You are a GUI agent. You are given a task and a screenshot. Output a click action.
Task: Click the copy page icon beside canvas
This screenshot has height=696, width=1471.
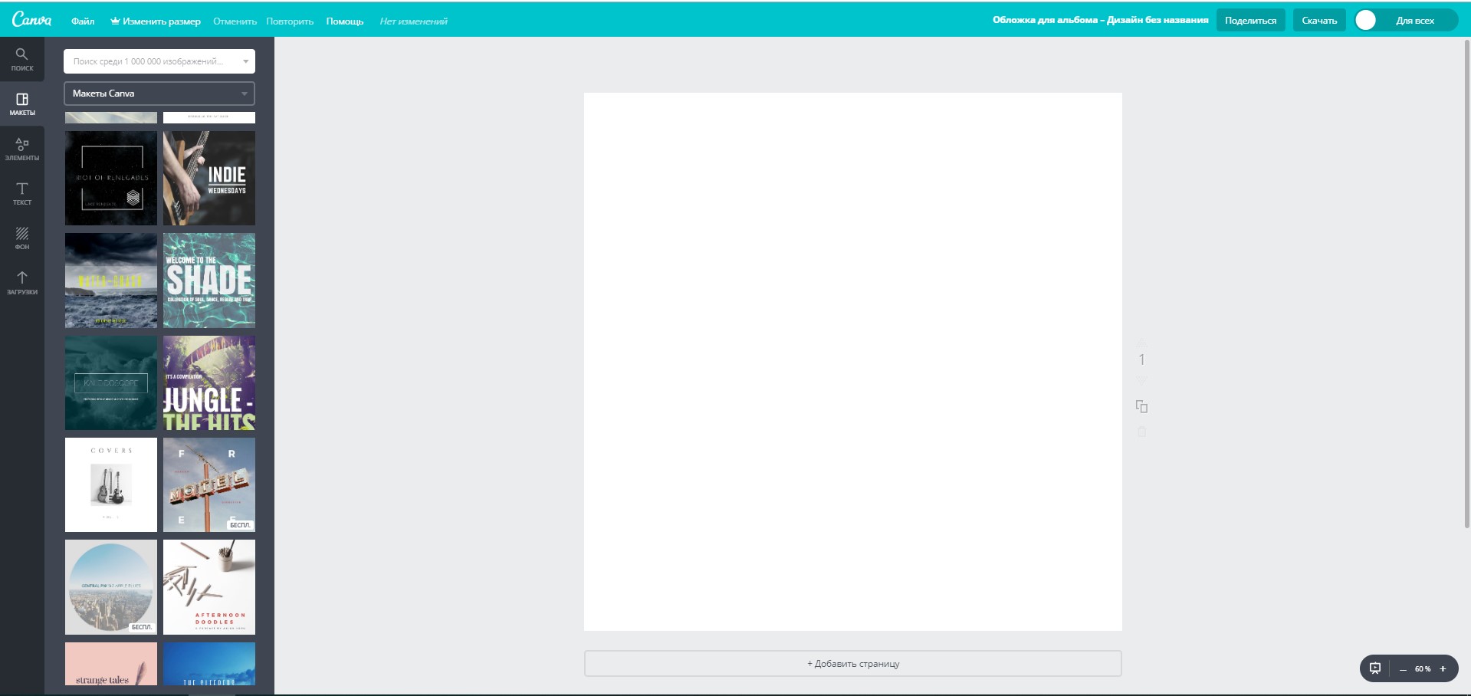point(1141,406)
